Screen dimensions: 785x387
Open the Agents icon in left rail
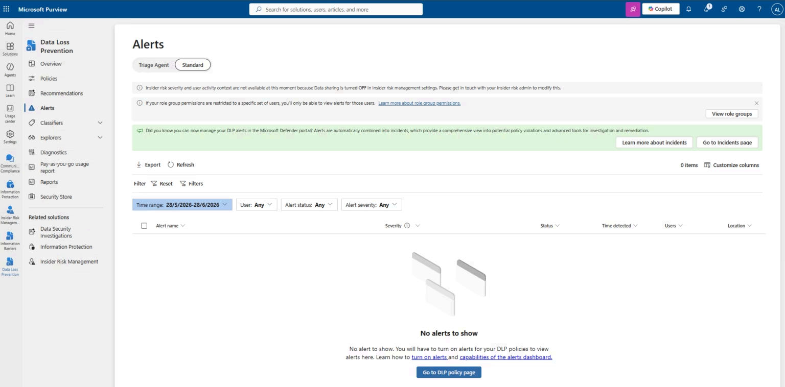click(x=10, y=69)
